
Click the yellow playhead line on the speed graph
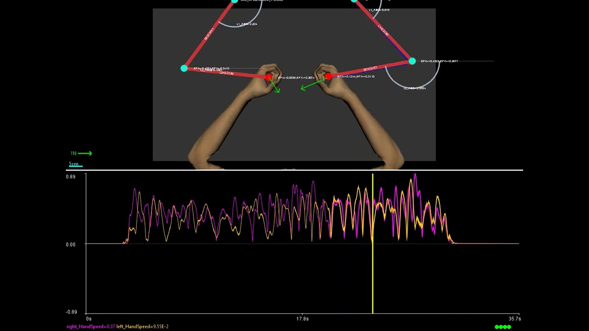(x=373, y=243)
